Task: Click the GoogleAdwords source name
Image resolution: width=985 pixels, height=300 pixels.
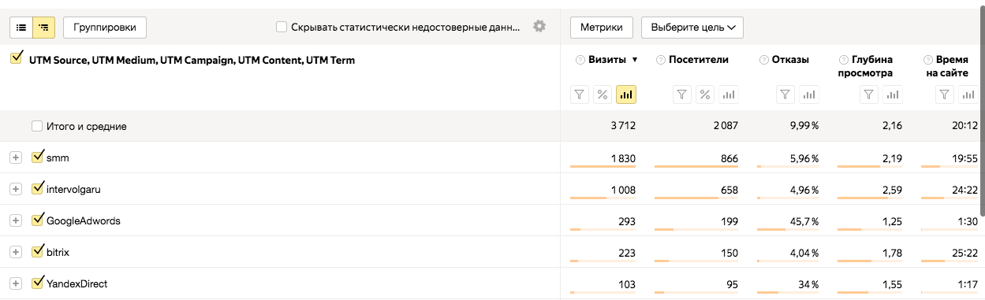Action: [x=84, y=220]
